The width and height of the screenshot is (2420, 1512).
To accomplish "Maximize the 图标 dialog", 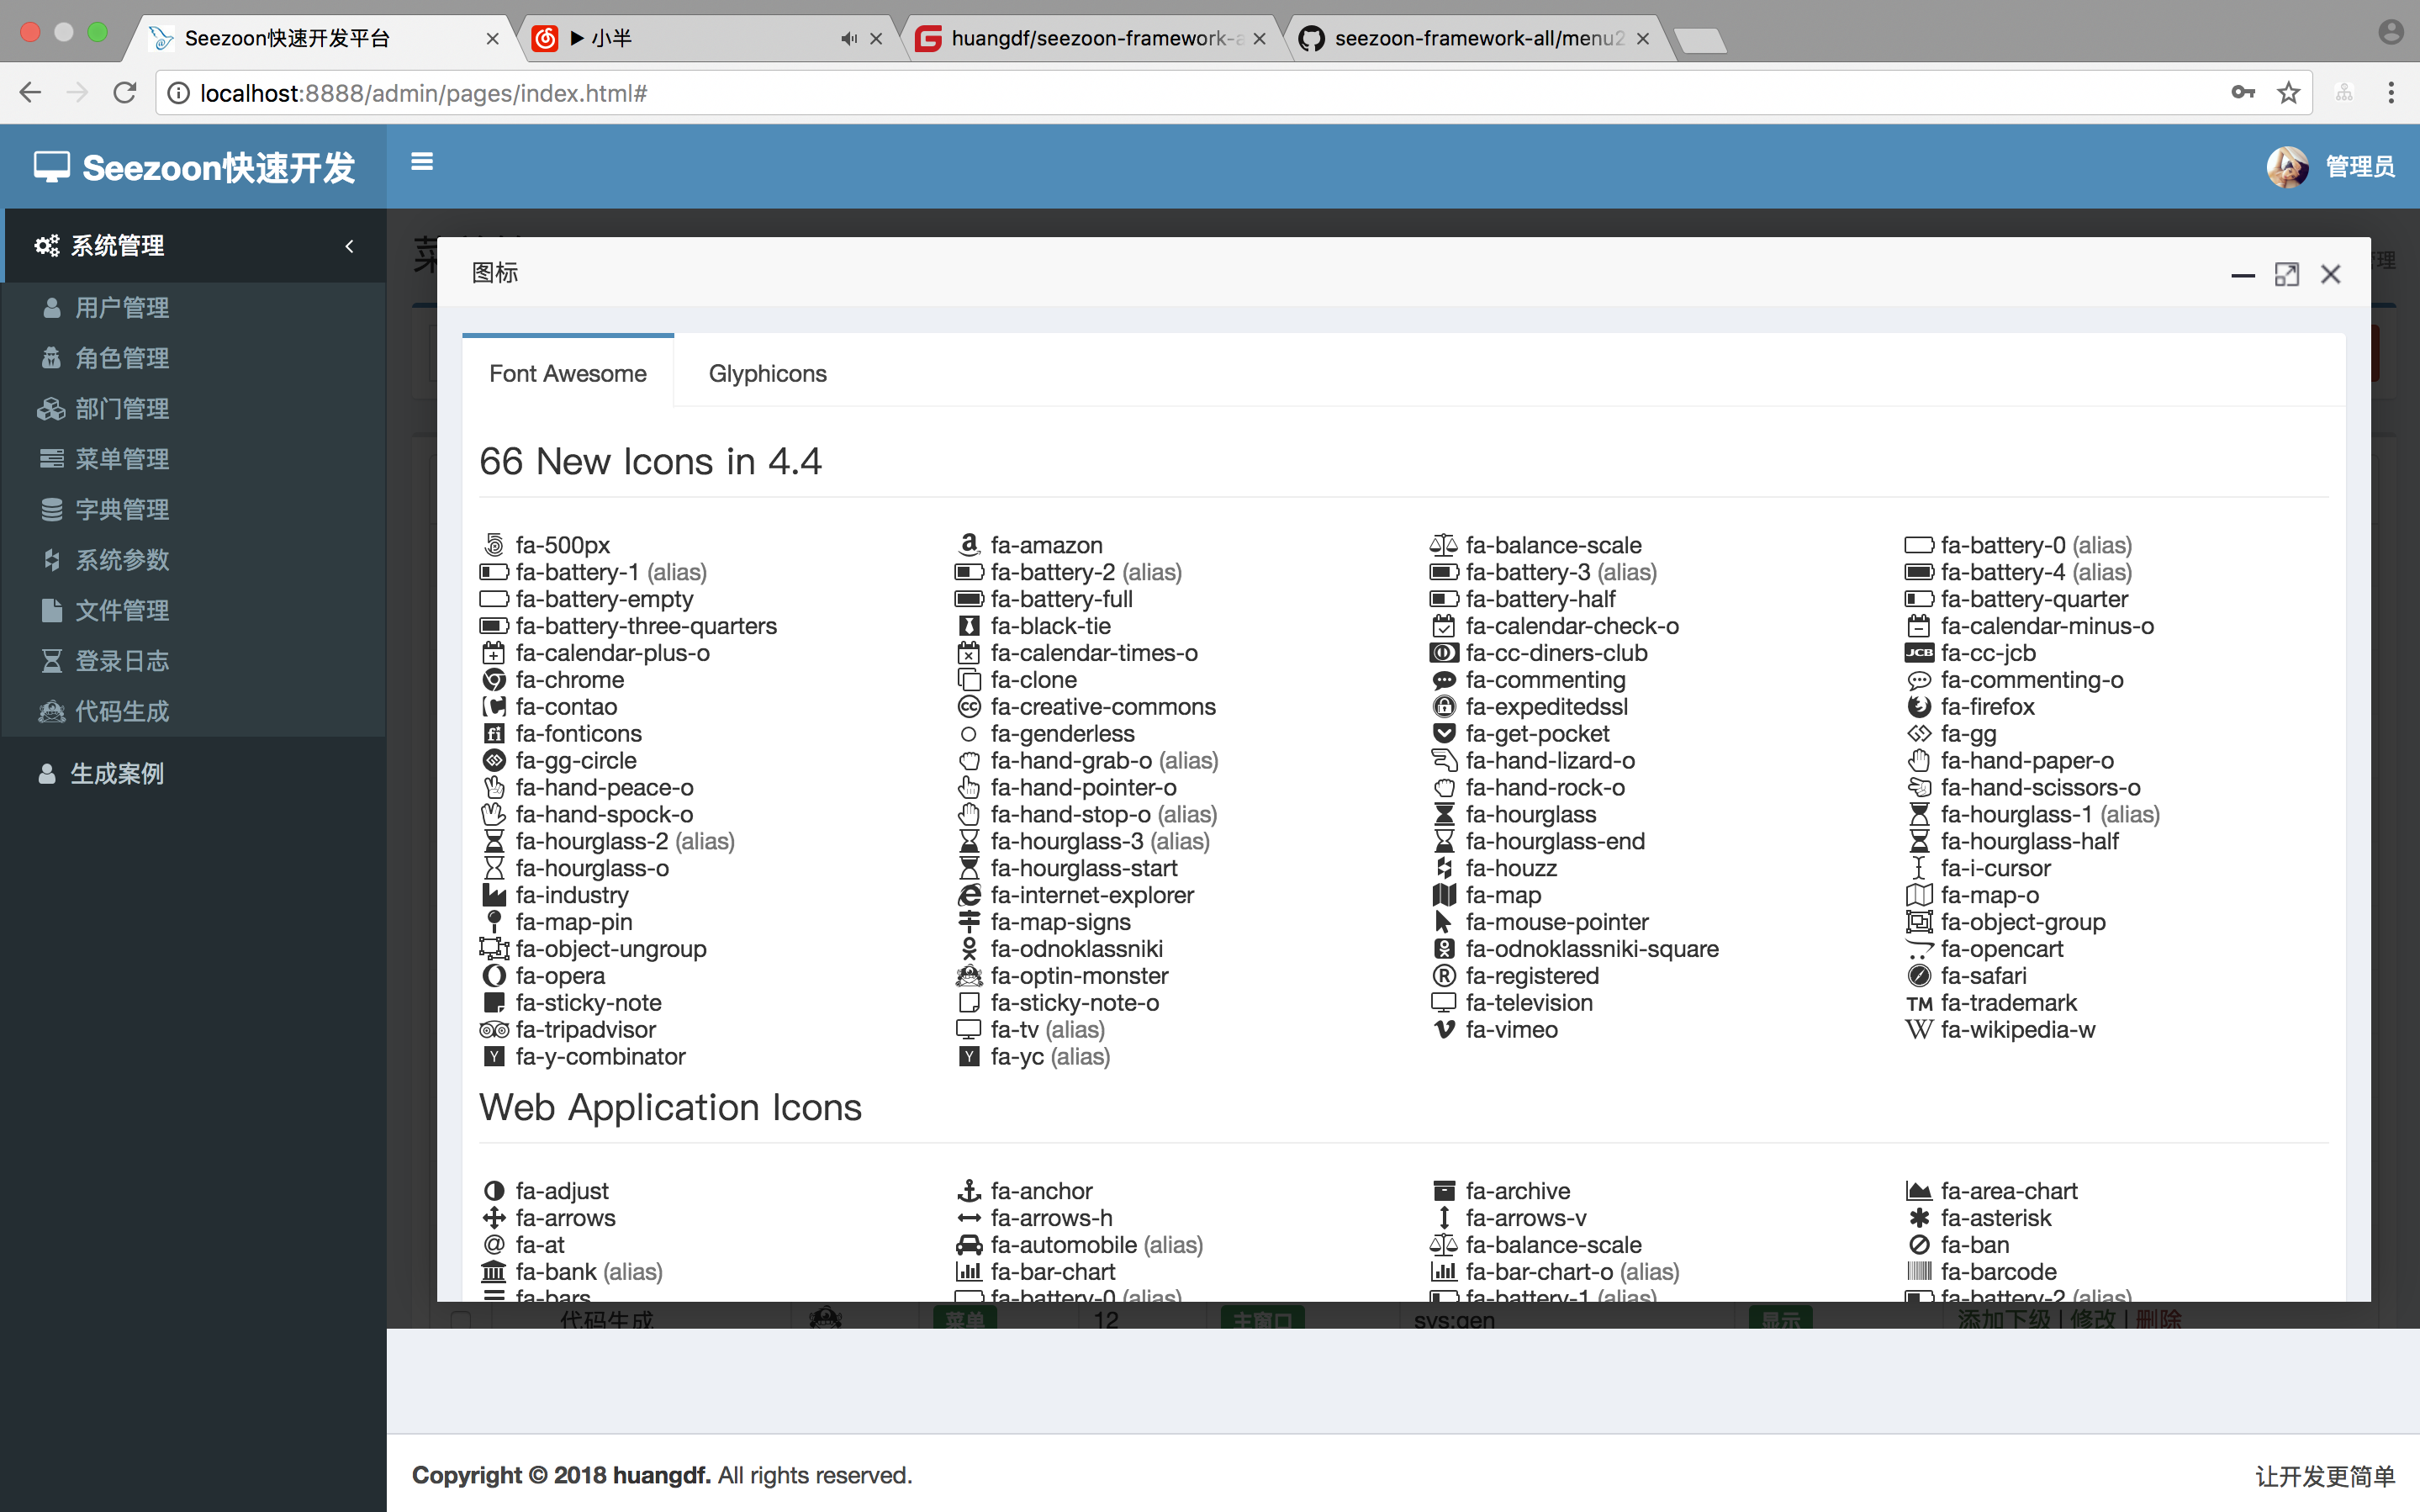I will click(x=2286, y=274).
